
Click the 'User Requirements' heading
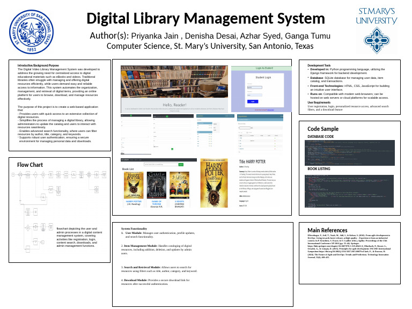319,102
